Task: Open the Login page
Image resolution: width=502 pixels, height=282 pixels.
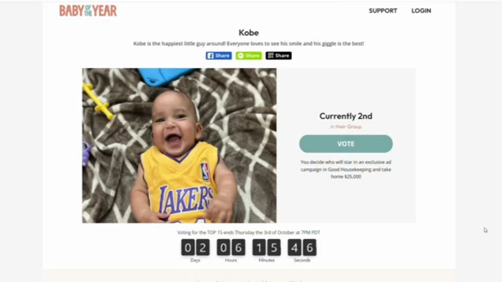Action: (421, 11)
